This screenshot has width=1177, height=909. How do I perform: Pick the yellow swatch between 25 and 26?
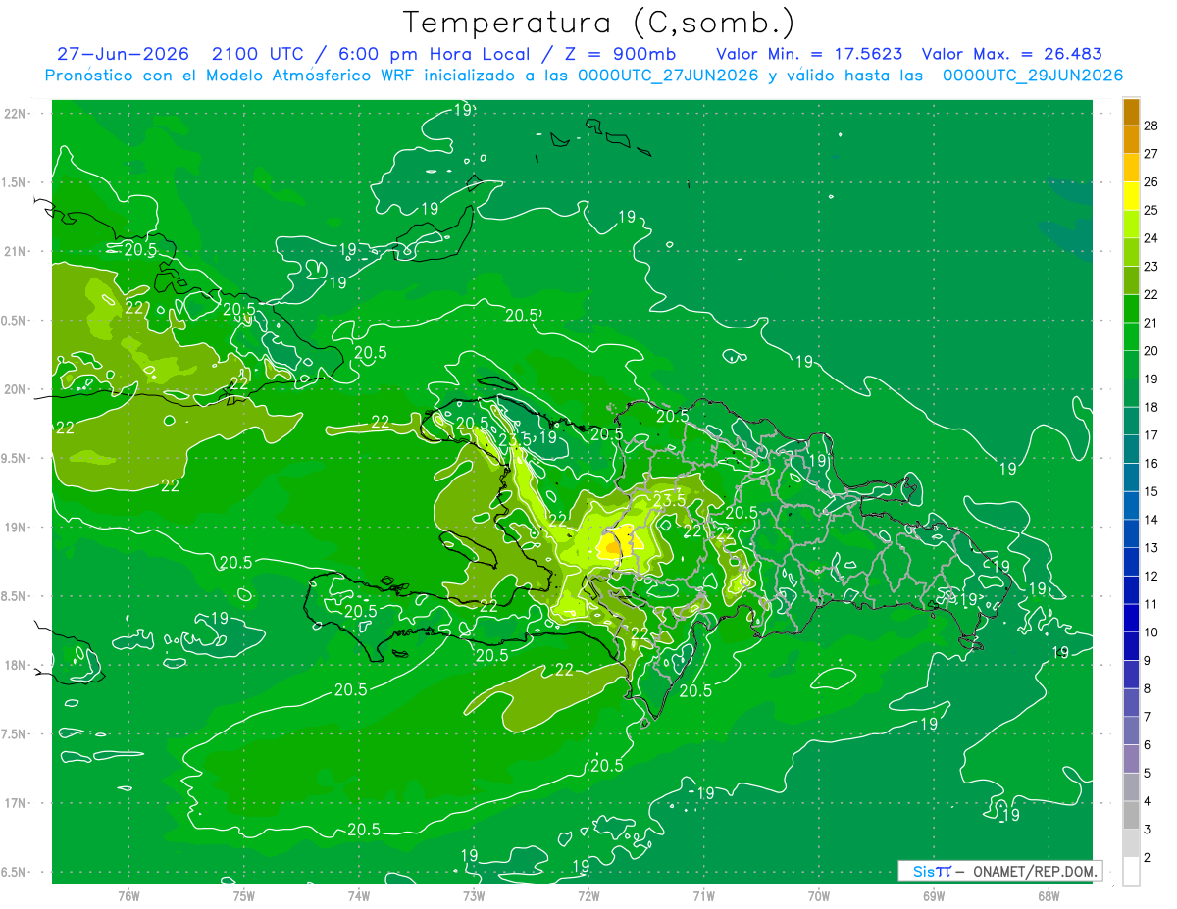[1131, 196]
